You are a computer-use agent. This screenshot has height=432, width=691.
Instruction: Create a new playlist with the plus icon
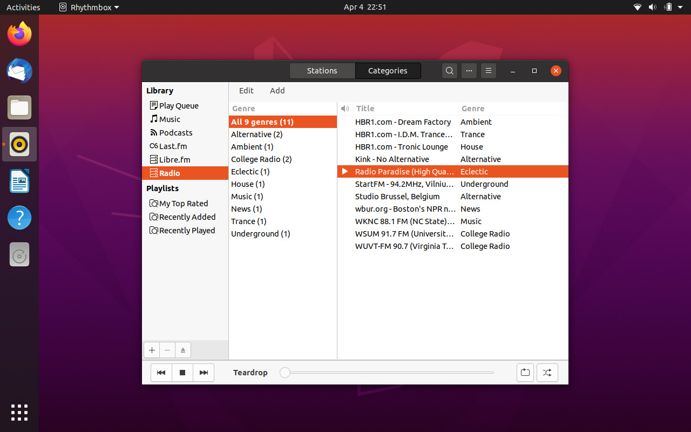click(x=152, y=350)
